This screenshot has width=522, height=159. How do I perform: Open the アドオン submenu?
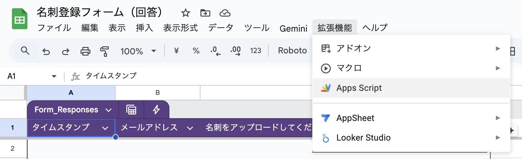[354, 48]
